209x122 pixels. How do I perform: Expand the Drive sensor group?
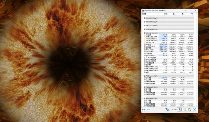[x=143, y=29]
